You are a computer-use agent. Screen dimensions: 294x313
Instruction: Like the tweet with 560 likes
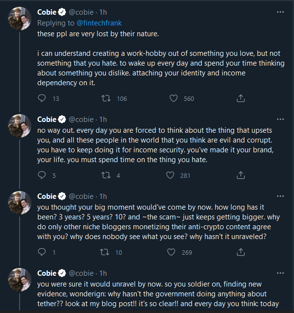(x=173, y=98)
